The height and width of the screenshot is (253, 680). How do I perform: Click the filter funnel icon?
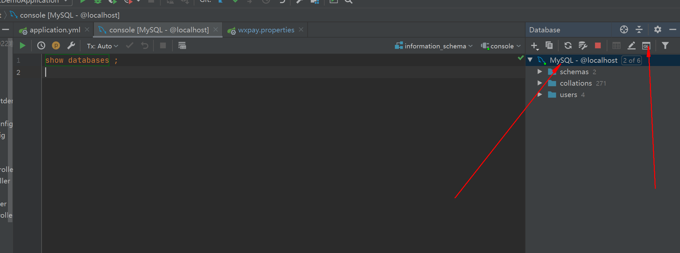pos(665,45)
